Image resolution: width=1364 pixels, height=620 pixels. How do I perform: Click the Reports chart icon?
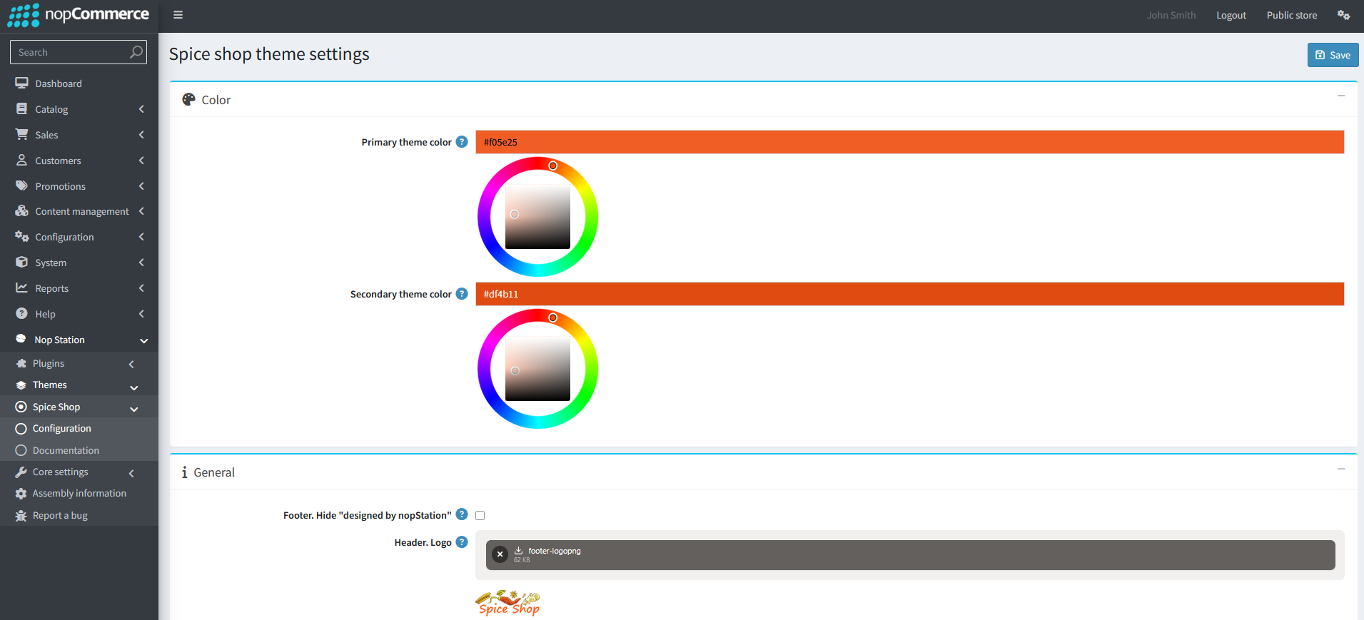coord(22,288)
